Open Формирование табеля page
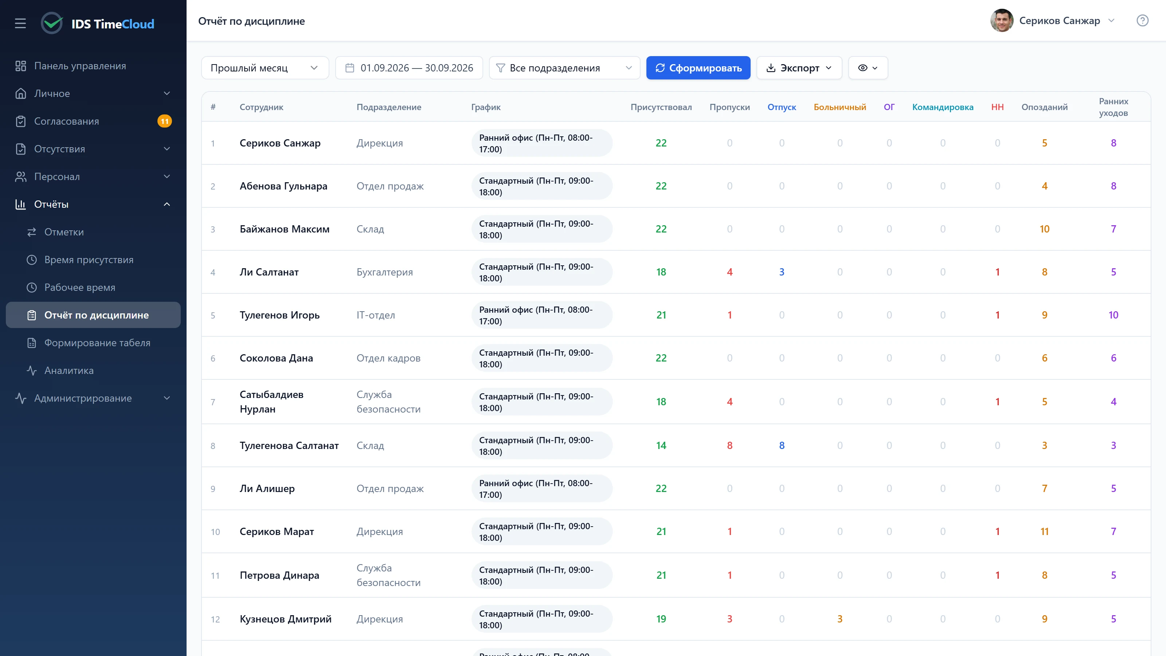Image resolution: width=1166 pixels, height=656 pixels. 93,343
